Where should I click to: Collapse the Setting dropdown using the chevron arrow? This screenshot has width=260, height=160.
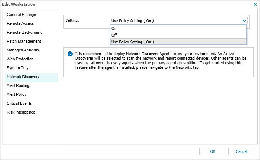[x=244, y=21]
